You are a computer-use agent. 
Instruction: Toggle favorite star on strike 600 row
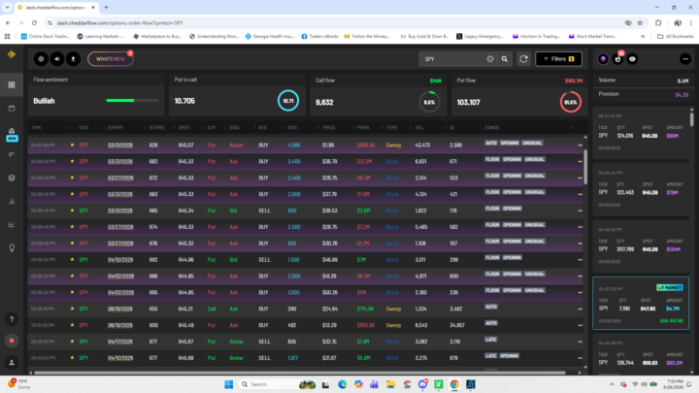(x=72, y=325)
